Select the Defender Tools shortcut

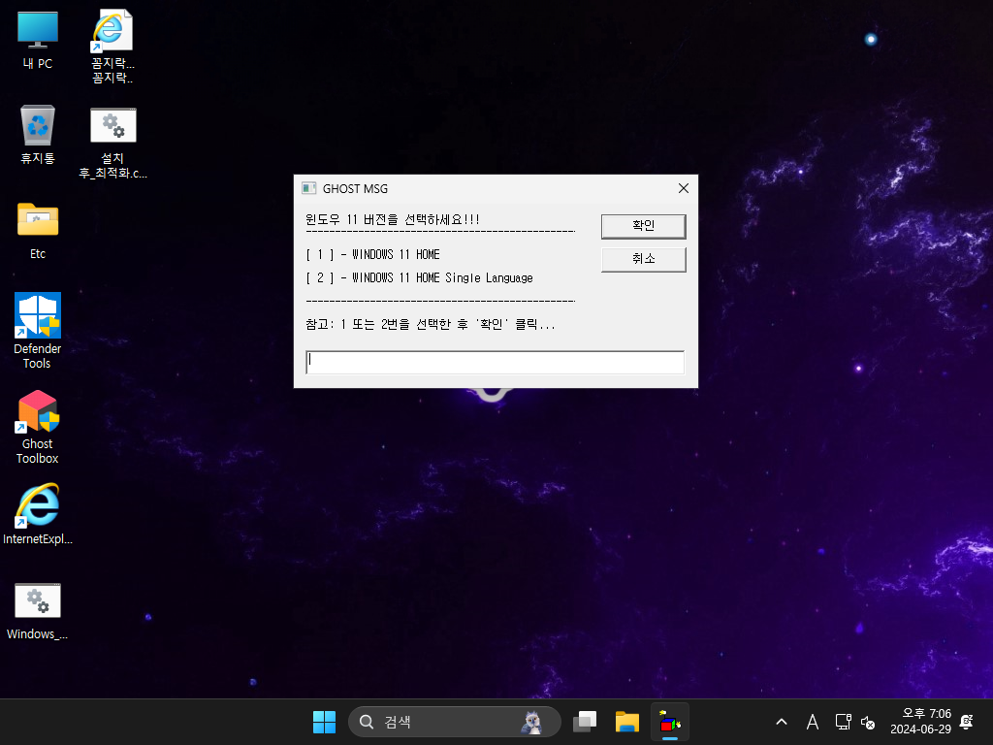tap(38, 331)
